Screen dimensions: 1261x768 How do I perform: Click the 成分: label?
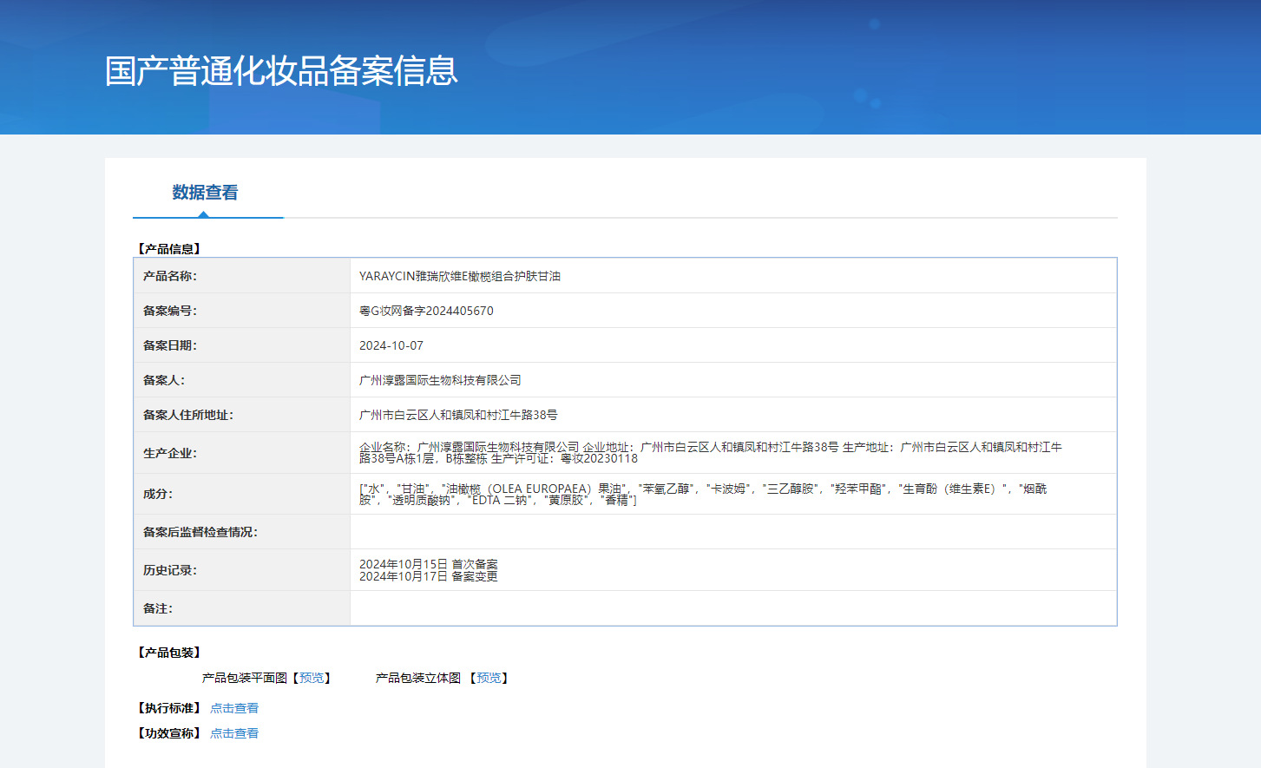tap(158, 494)
